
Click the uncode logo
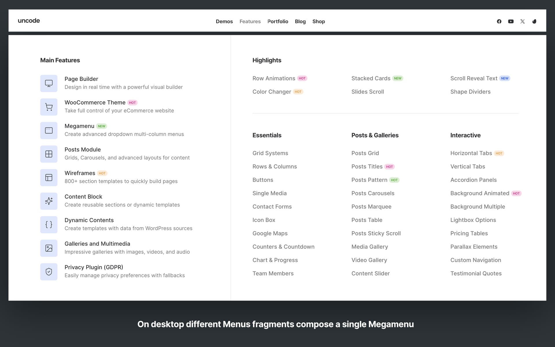point(29,21)
